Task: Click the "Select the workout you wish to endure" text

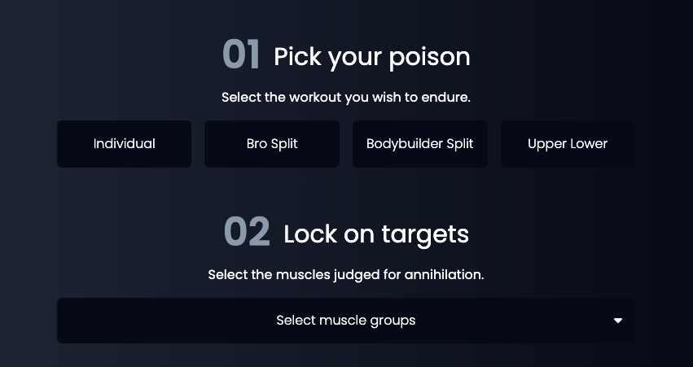Action: [345, 98]
